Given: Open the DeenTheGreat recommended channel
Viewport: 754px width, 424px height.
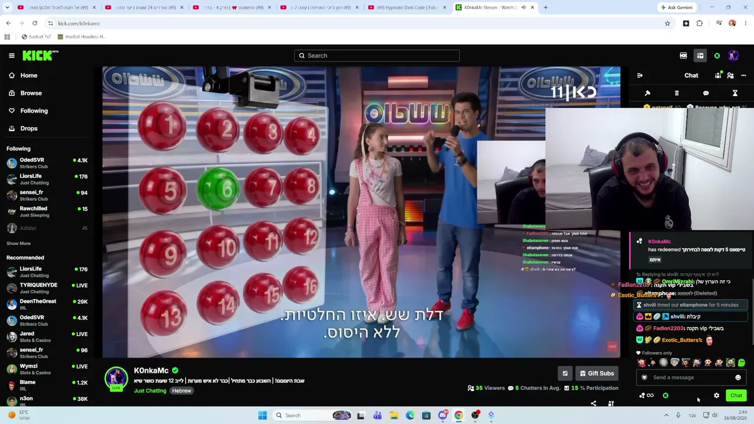Looking at the screenshot, I should click(47, 304).
